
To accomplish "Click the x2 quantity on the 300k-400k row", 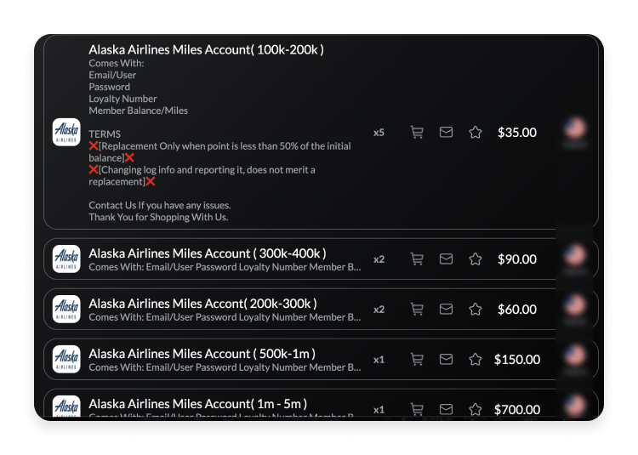I will [379, 259].
